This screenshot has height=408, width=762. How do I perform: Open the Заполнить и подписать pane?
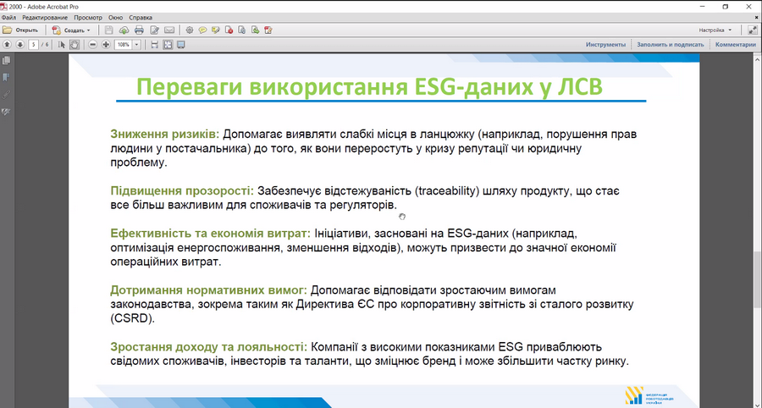[671, 45]
